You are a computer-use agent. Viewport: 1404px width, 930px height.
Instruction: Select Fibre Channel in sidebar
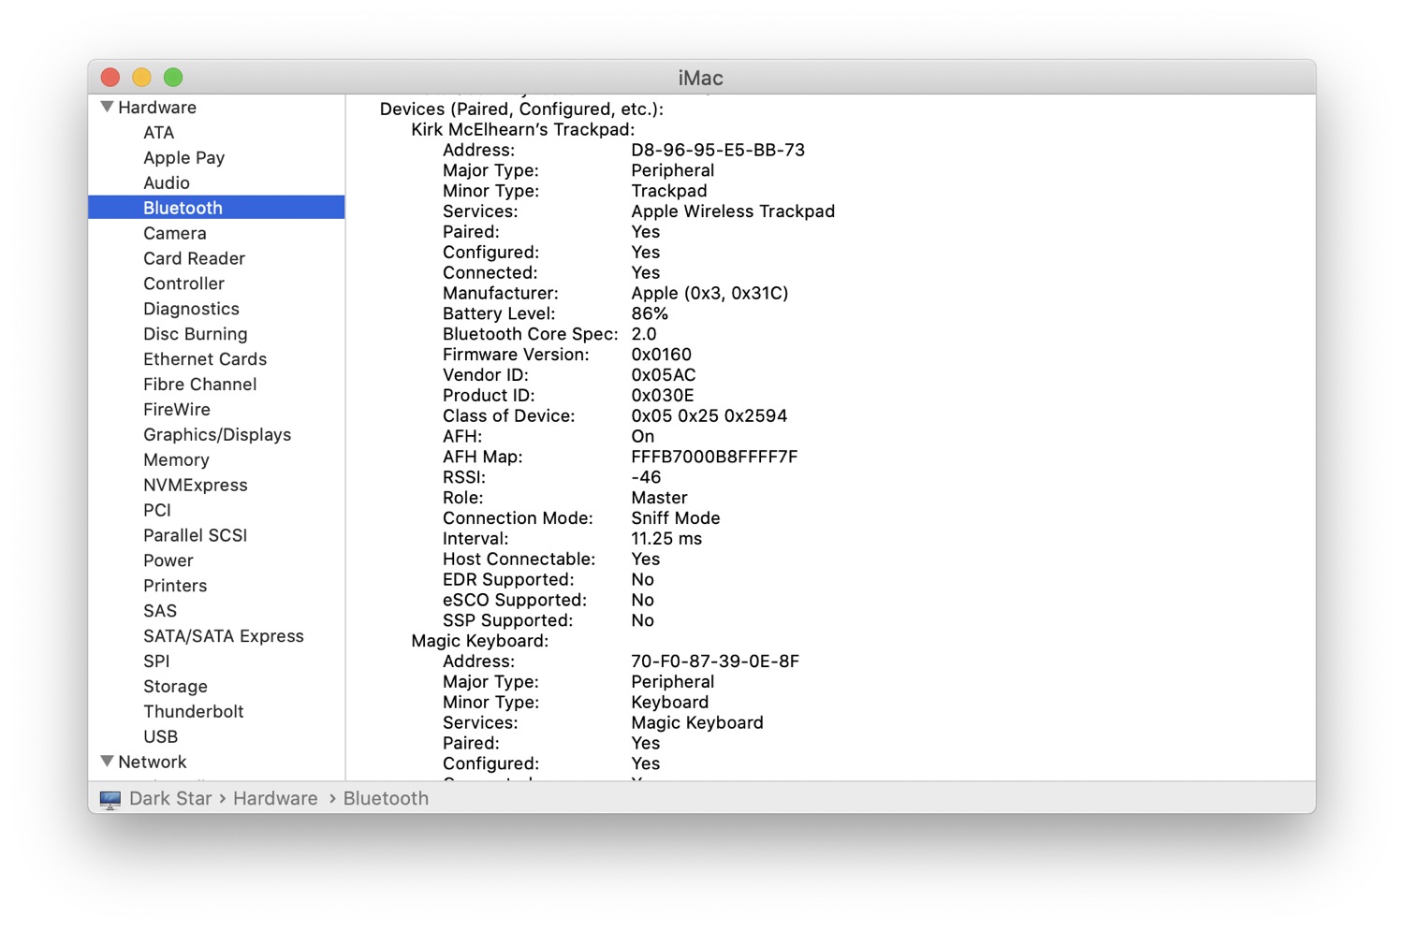tap(200, 385)
